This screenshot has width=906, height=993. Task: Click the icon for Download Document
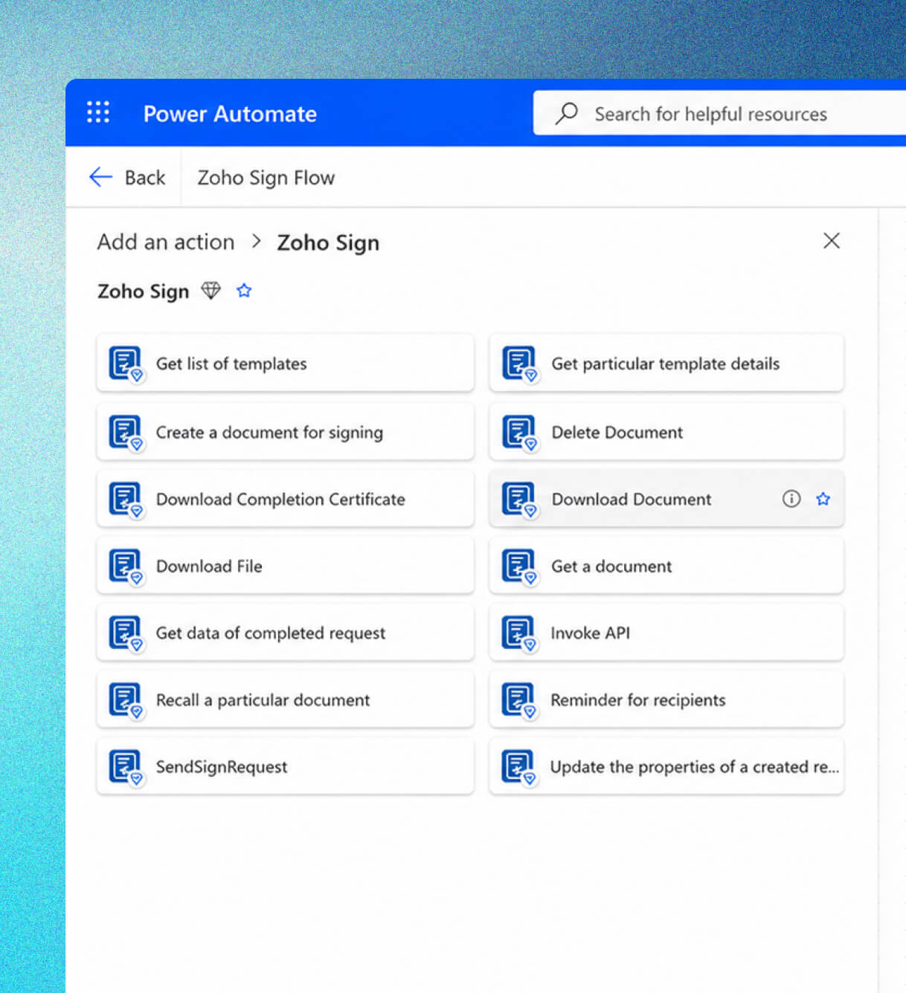pyautogui.click(x=519, y=499)
